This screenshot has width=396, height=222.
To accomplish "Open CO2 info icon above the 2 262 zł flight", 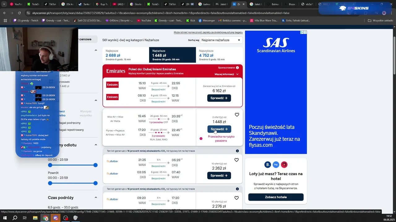I will (x=237, y=151).
